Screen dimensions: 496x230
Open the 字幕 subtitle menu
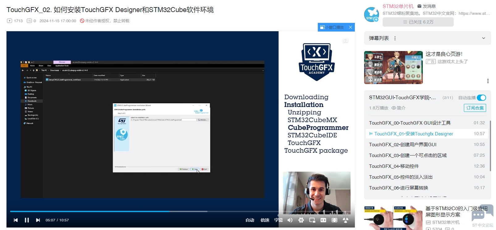(279, 220)
